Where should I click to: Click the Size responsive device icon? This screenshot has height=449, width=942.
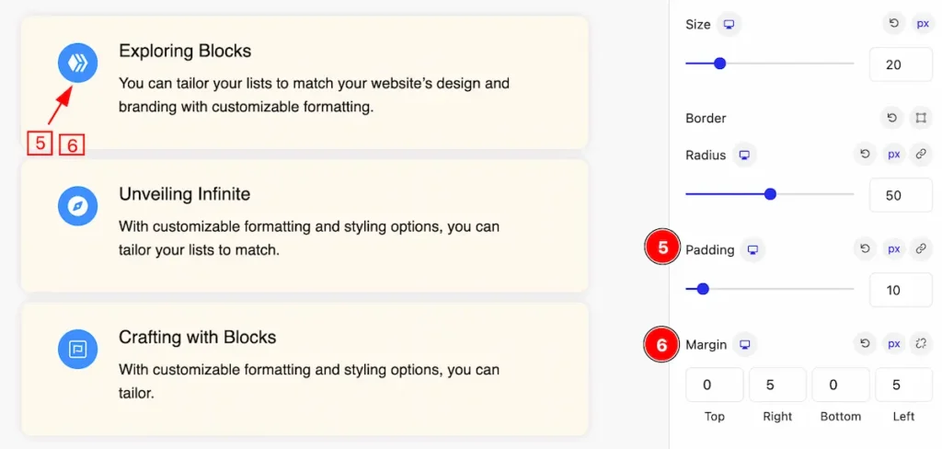[x=729, y=25]
